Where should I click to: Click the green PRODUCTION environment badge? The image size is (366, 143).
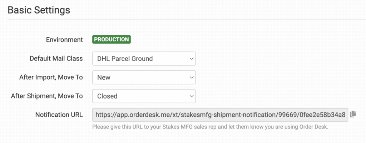click(112, 39)
